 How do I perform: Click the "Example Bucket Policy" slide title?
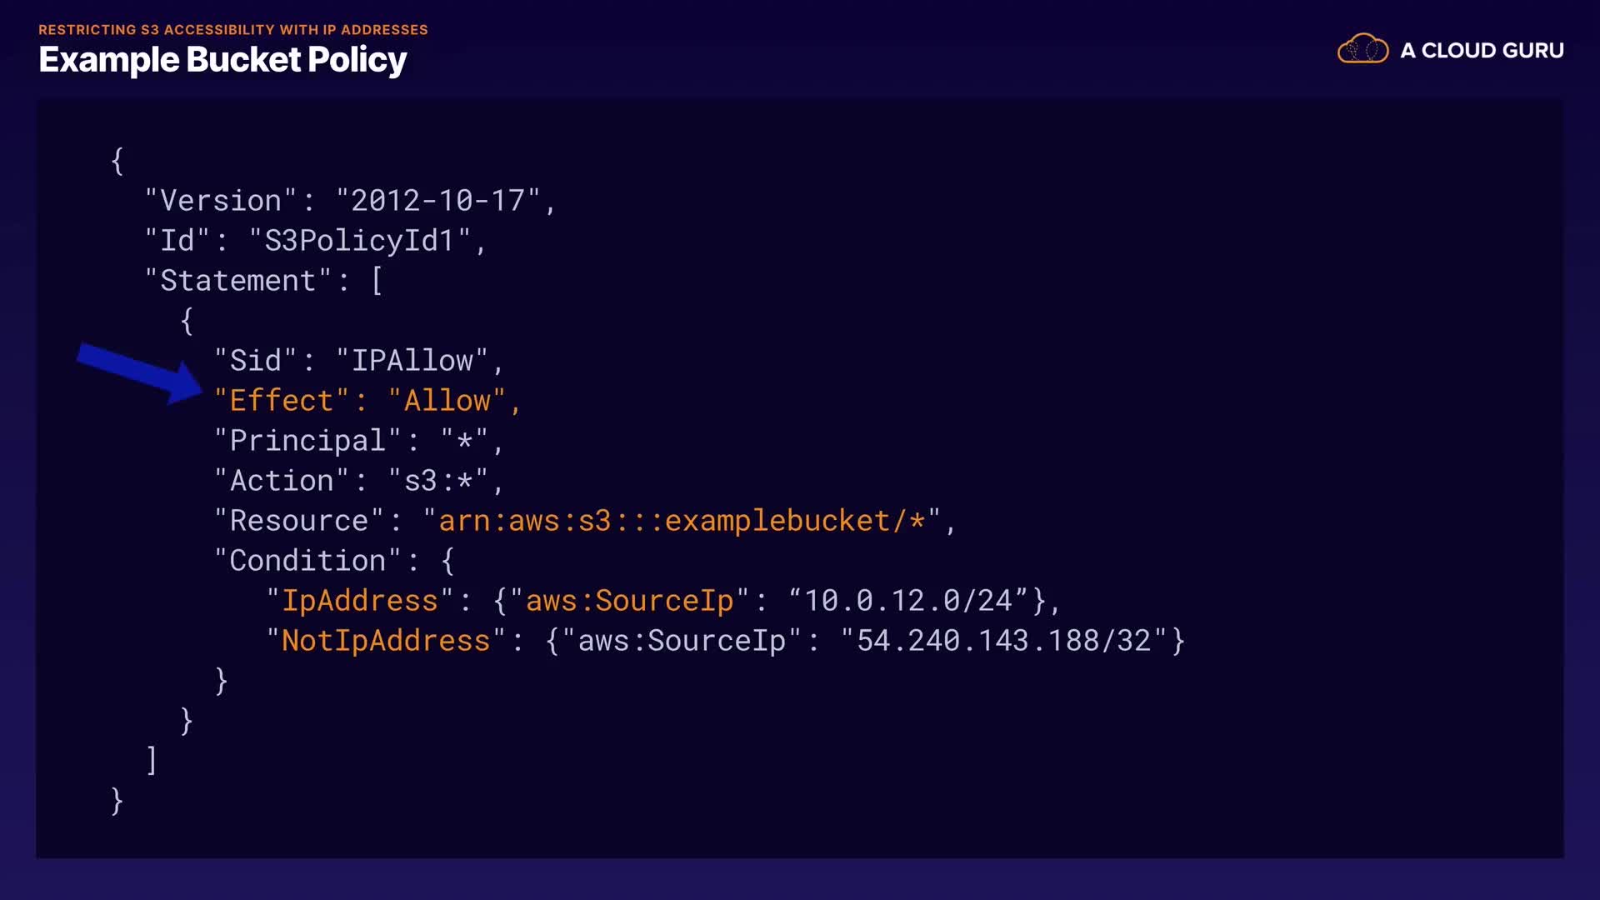222,60
